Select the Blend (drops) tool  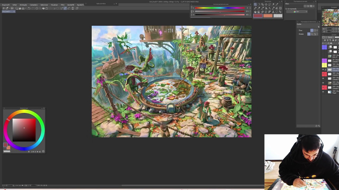point(277,8)
